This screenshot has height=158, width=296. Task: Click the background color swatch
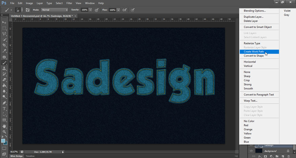tap(6, 143)
